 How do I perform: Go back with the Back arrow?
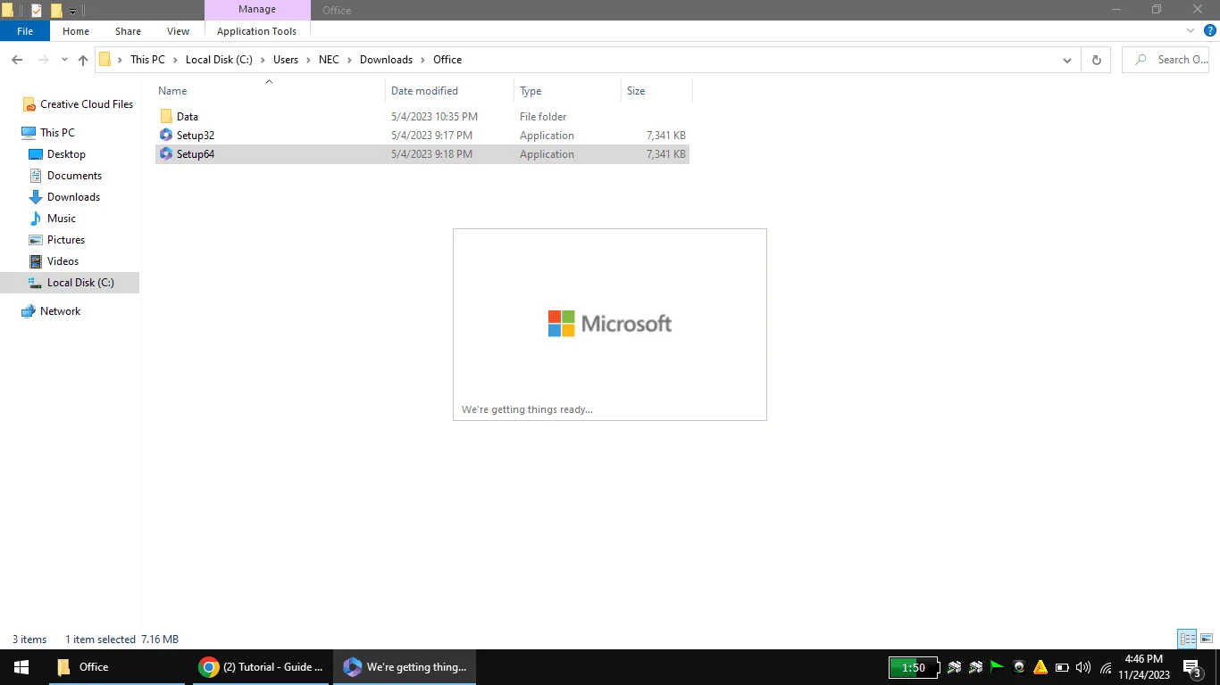coord(17,60)
